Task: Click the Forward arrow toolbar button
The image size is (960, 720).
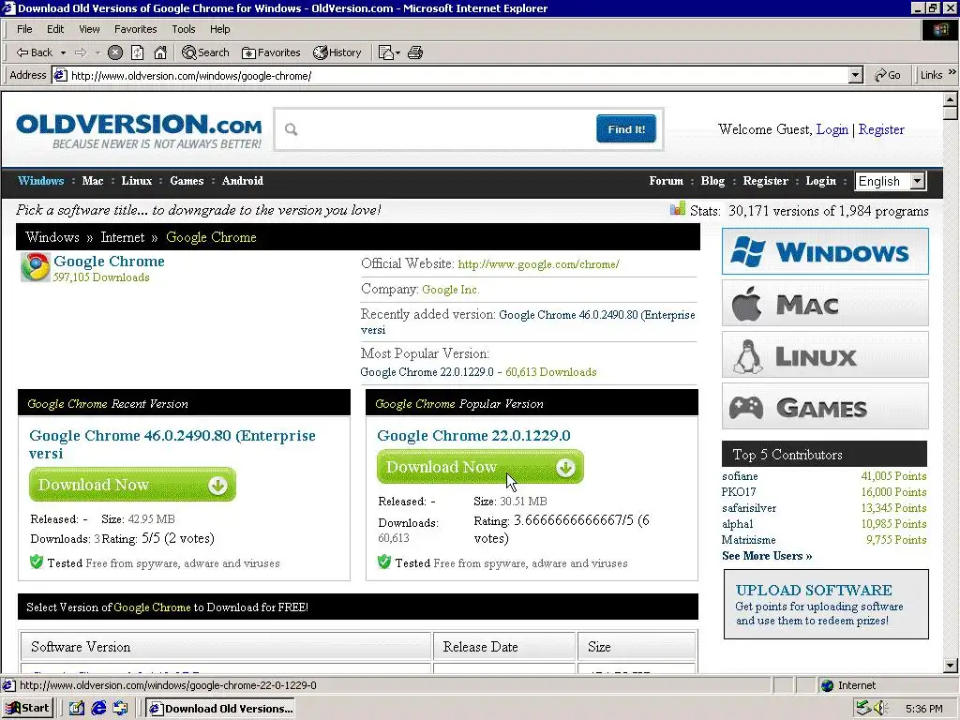Action: (81, 52)
